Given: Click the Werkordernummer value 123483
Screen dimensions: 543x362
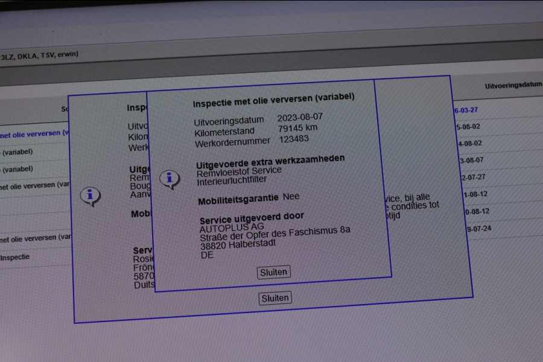Looking at the screenshot, I should (294, 139).
